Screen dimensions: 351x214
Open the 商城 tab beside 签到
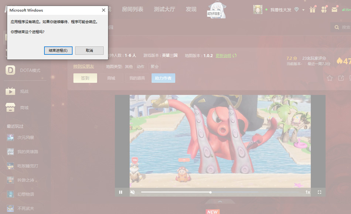111,78
